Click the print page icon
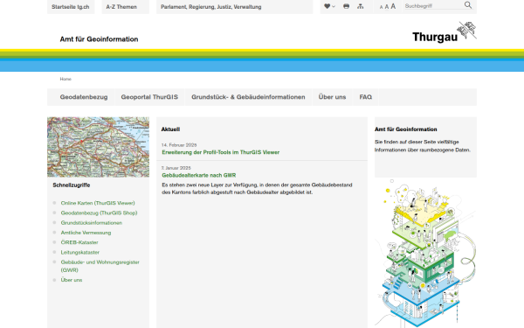 pos(346,6)
